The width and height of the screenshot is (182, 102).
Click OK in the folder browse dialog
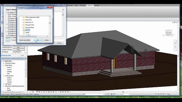pos(38,40)
